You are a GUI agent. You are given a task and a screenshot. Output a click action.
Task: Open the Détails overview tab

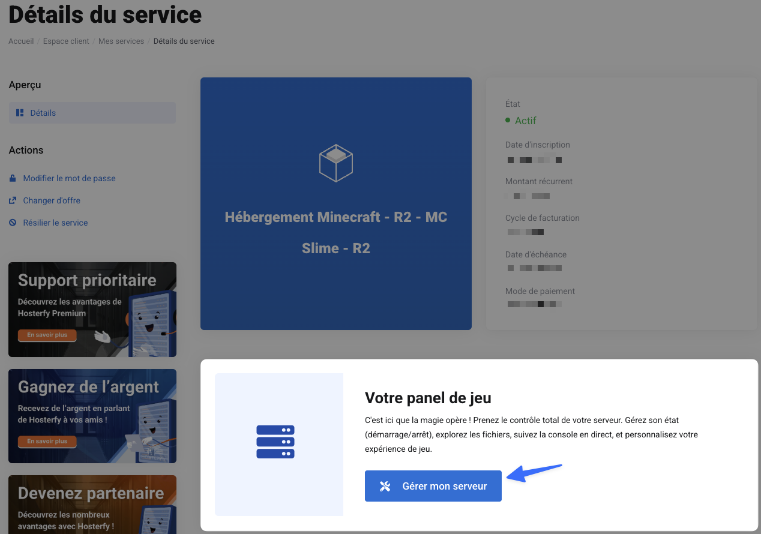(x=92, y=113)
